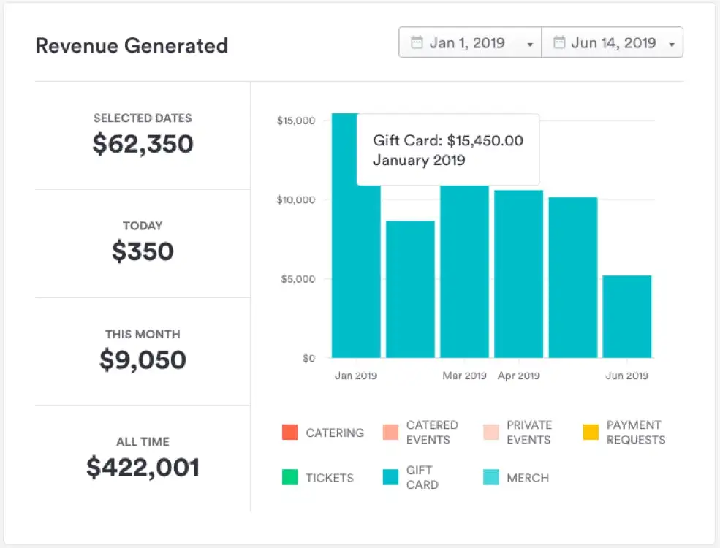The image size is (720, 548).
Task: Select the June 2019 revenue bar
Action: (626, 316)
